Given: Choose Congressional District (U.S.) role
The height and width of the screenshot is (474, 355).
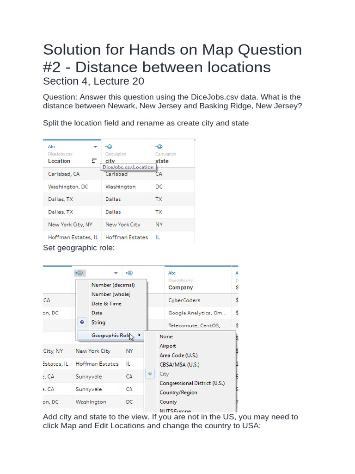Looking at the screenshot, I should coord(192,383).
